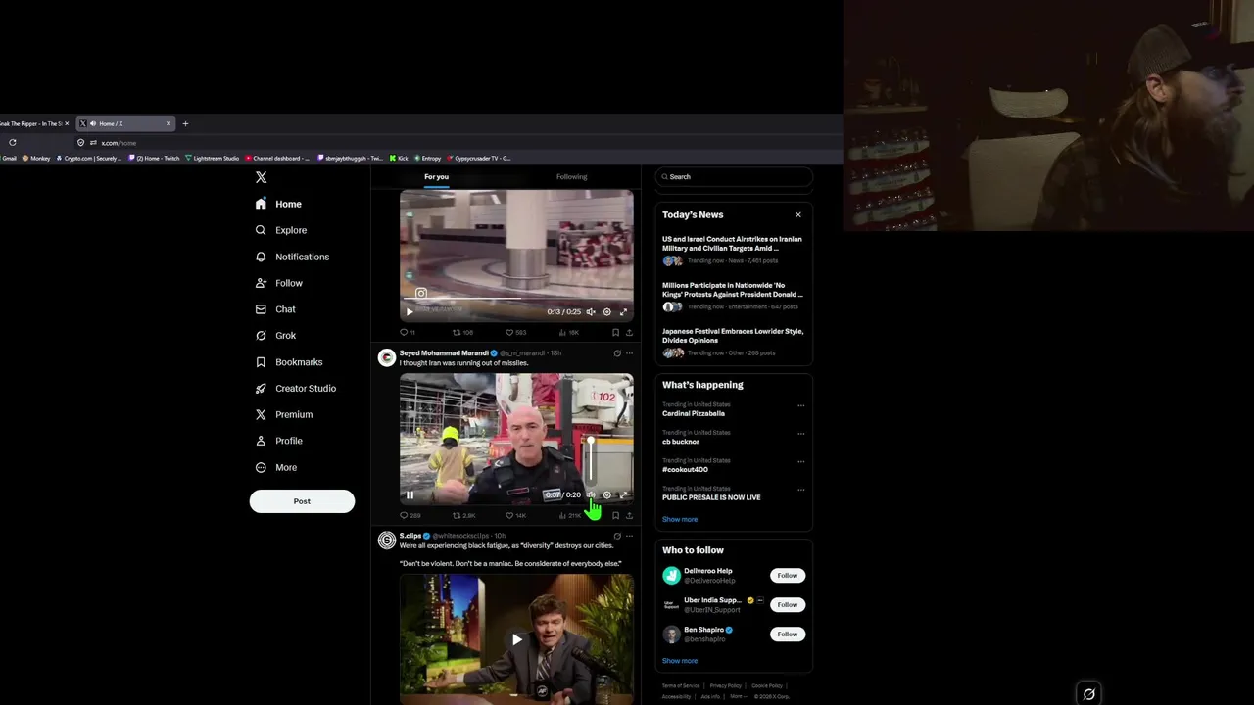Open options for cb bucknor trend

[800, 433]
